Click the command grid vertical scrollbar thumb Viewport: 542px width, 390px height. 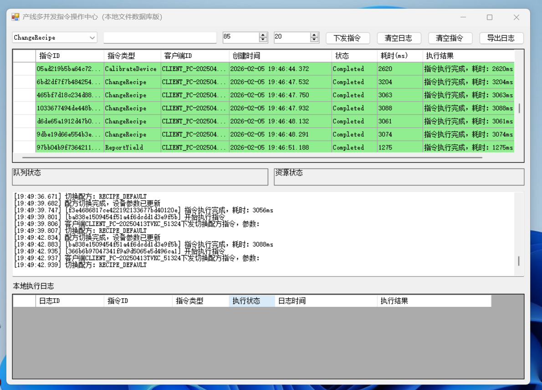[x=519, y=108]
